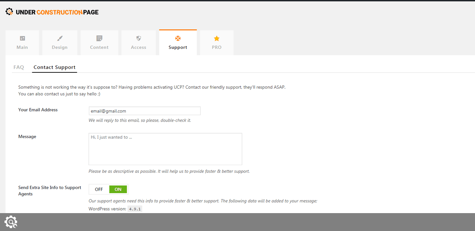Click the shield icon on Access tab

pyautogui.click(x=139, y=38)
